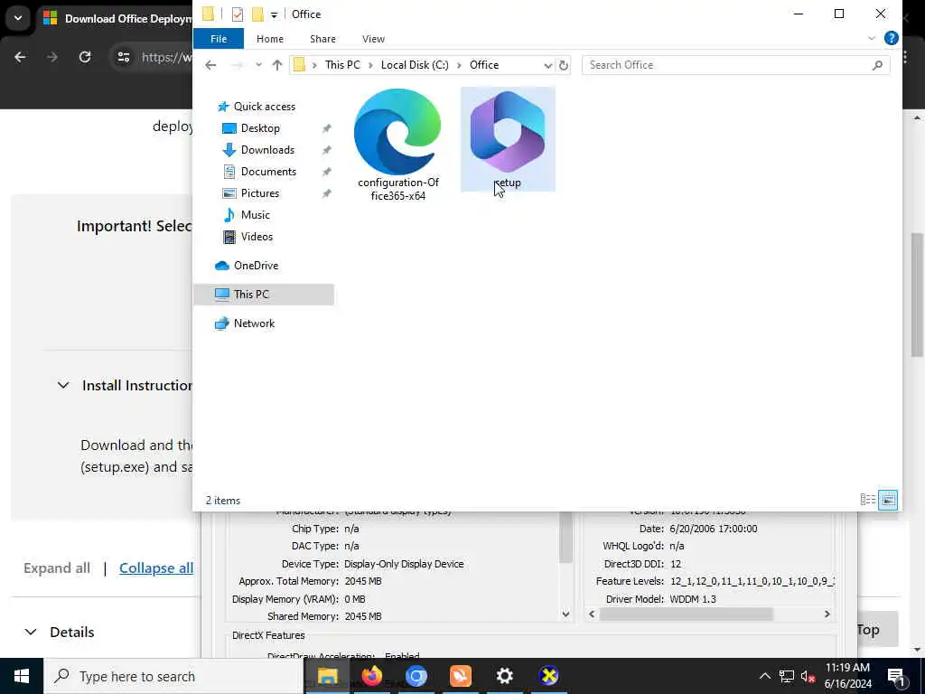The image size is (925, 694).
Task: Open the Share ribbon tab
Action: [322, 39]
